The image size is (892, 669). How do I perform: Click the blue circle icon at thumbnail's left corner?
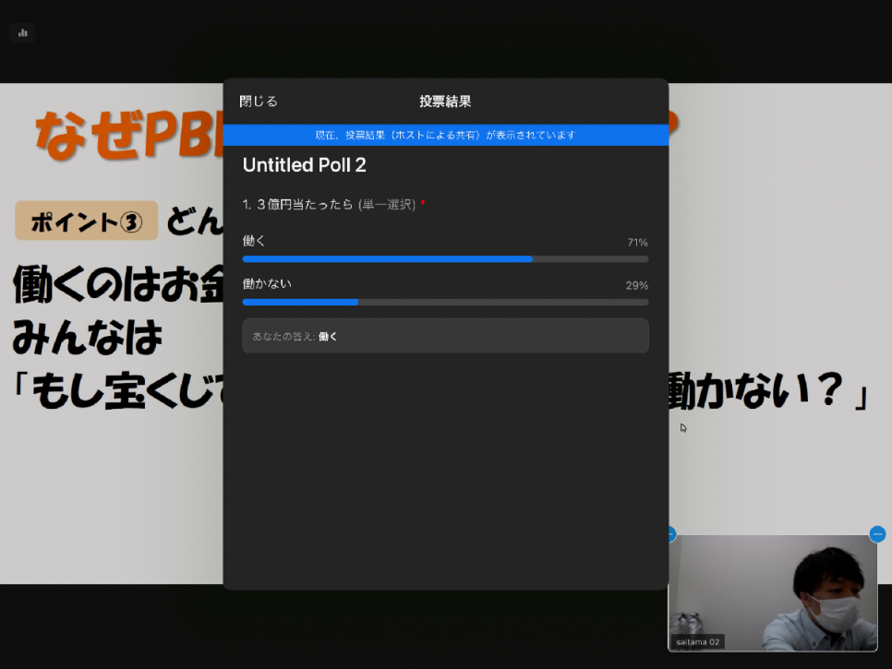tap(670, 534)
